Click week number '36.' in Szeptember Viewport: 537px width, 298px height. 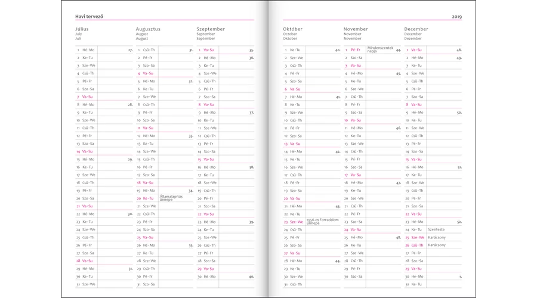(251, 58)
